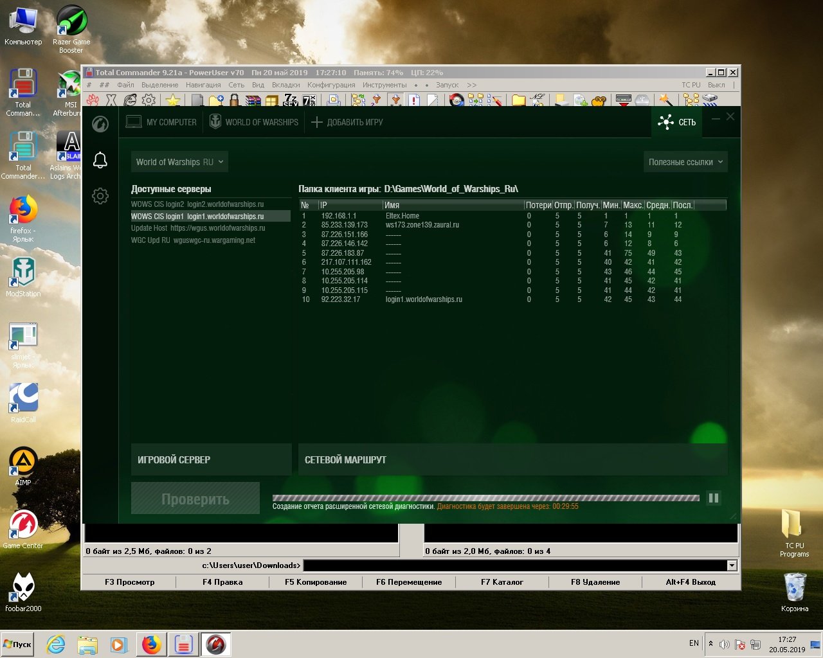Select the route row with IP 192.168.1.1
Viewport: 823px width, 658px height.
[513, 216]
